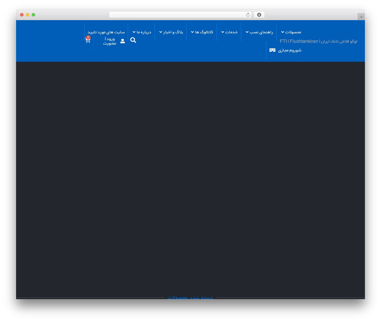Expand the کاتالوگ ها catalogs dropdown

tap(202, 32)
